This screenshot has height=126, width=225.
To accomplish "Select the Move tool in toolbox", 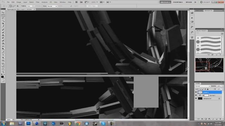I will tap(3, 13).
